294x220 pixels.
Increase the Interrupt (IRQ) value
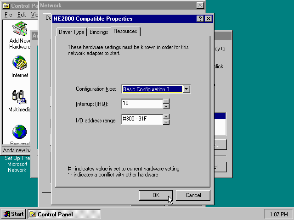tap(166, 101)
